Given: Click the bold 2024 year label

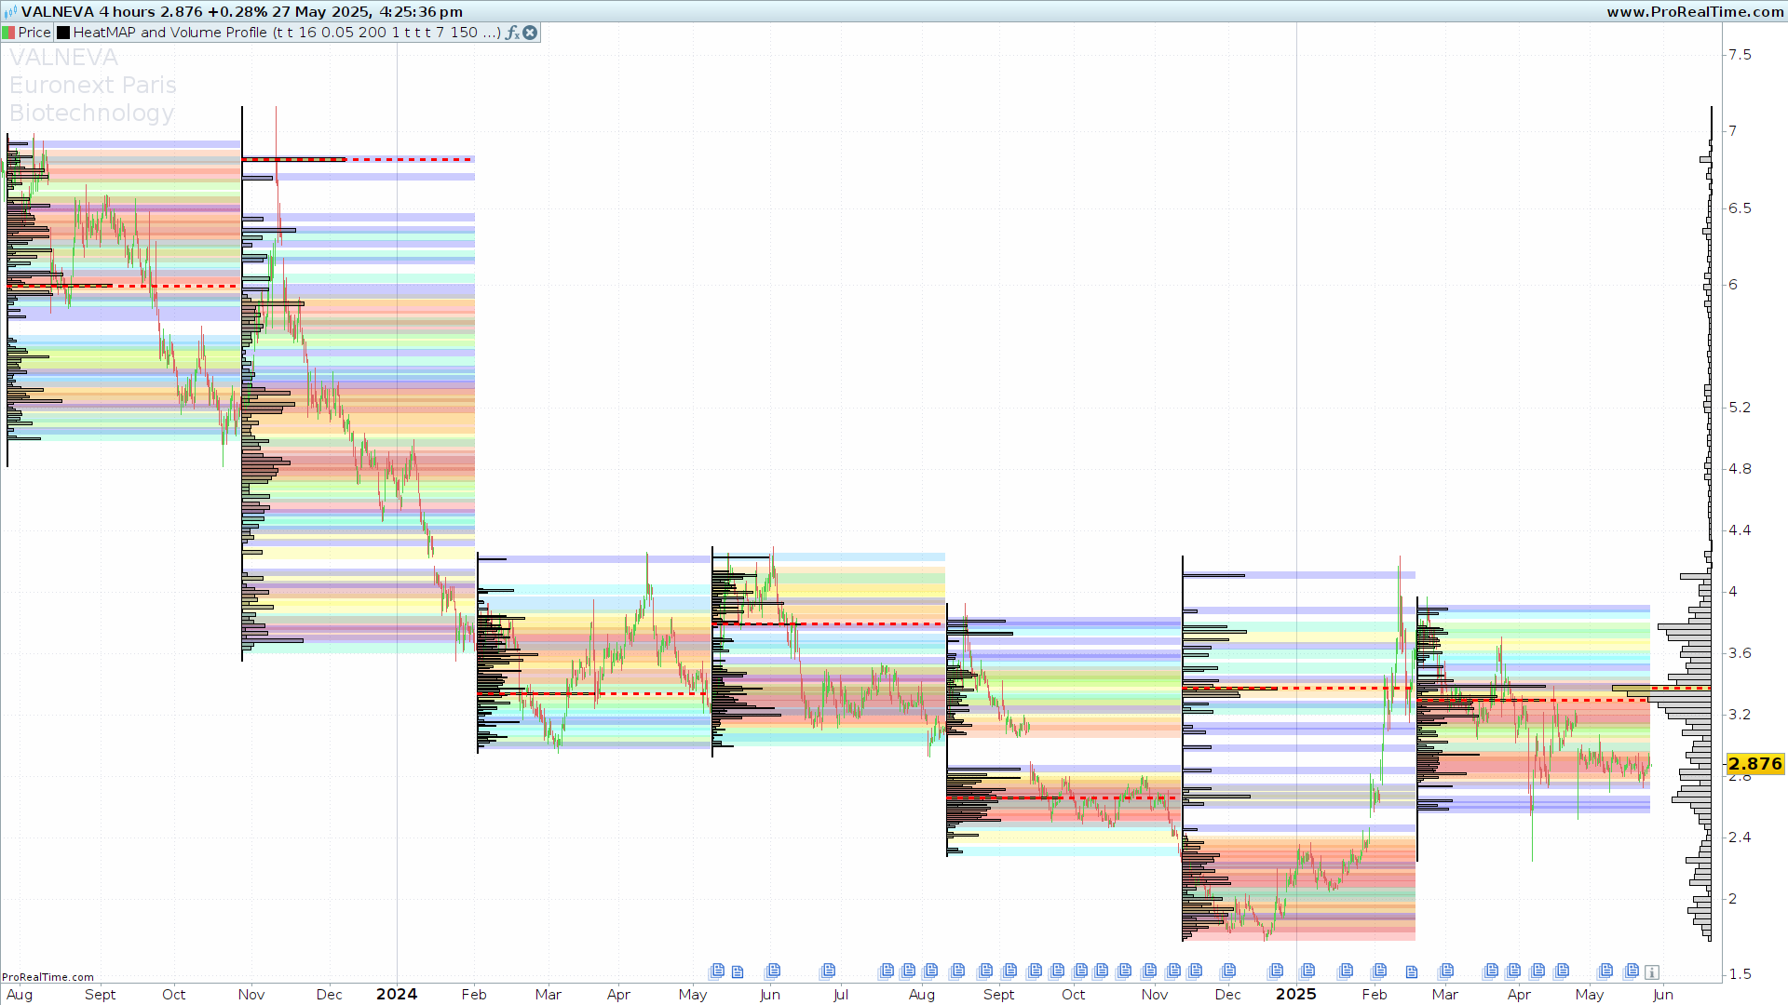Looking at the screenshot, I should point(397,994).
